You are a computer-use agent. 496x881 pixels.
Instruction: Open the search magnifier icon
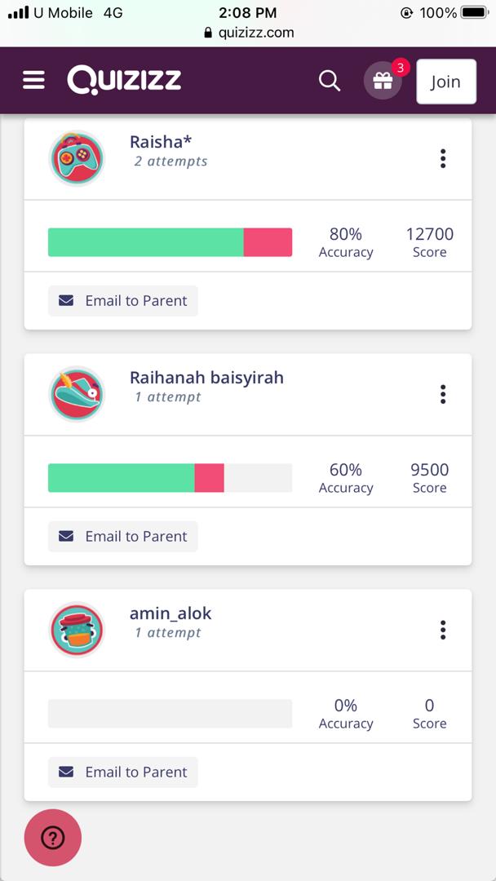pyautogui.click(x=330, y=81)
